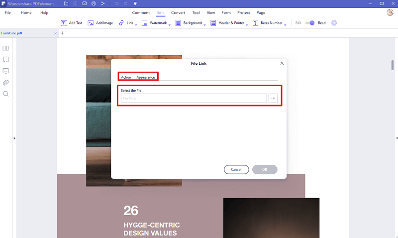The height and width of the screenshot is (238, 398).
Task: Click the vertical scrollbar thumb
Action: pyautogui.click(x=393, y=65)
